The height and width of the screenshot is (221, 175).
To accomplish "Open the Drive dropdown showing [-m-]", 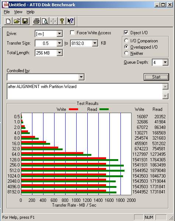I will click(60, 34).
